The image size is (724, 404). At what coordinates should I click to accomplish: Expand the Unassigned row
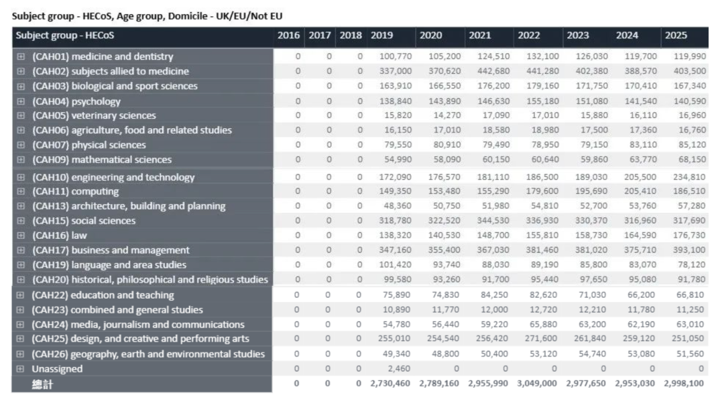20,369
